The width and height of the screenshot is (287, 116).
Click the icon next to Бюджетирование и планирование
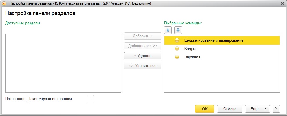click(177, 40)
